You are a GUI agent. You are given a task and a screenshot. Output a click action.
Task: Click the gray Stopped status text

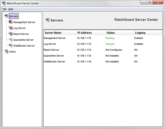click(x=110, y=44)
